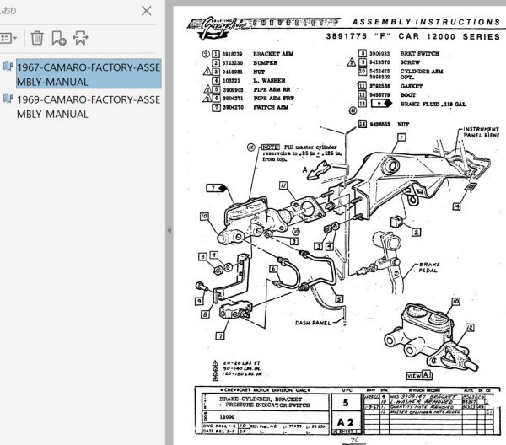The height and width of the screenshot is (445, 506).
Task: Click the 'PIPE ASM RR' part entry
Action: click(272, 89)
